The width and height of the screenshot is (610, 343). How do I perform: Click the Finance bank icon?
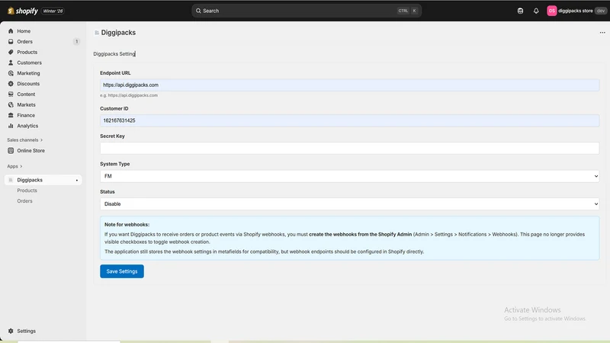pos(11,115)
